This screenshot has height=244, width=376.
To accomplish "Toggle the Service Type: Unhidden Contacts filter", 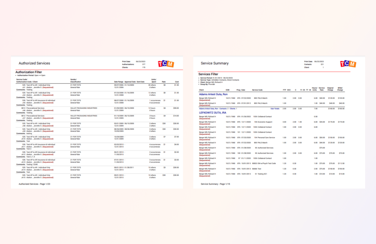I will pos(217,80).
